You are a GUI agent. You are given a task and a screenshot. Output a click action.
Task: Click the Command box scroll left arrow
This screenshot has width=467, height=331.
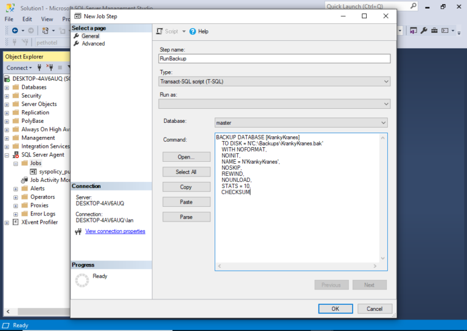220,266
